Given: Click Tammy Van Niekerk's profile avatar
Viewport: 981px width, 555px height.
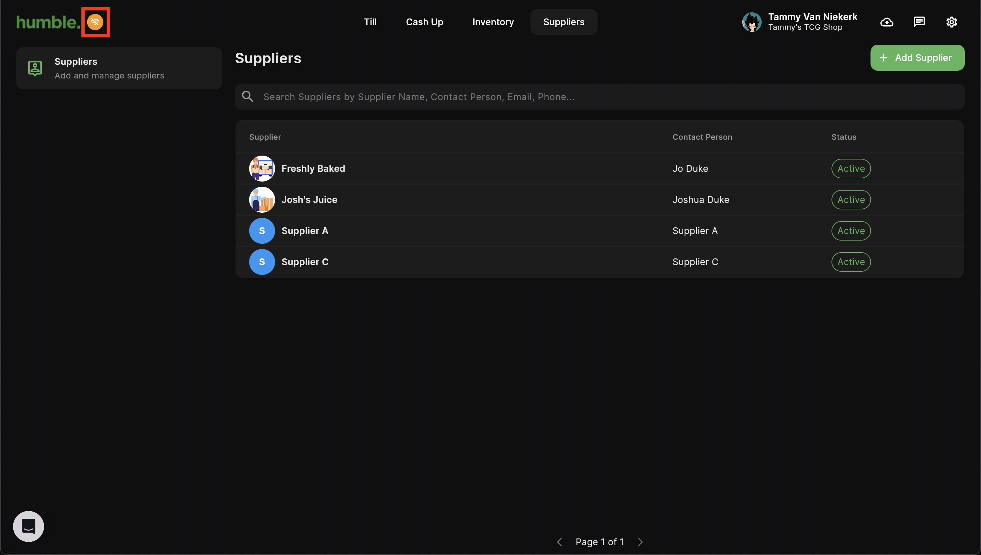Looking at the screenshot, I should coord(752,22).
